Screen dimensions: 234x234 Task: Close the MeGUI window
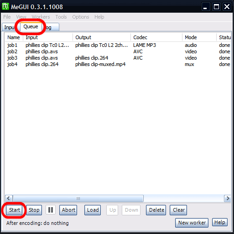227,7
